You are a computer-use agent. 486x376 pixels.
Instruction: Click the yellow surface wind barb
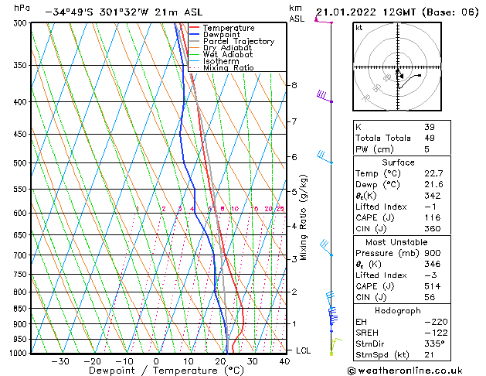[x=336, y=347]
